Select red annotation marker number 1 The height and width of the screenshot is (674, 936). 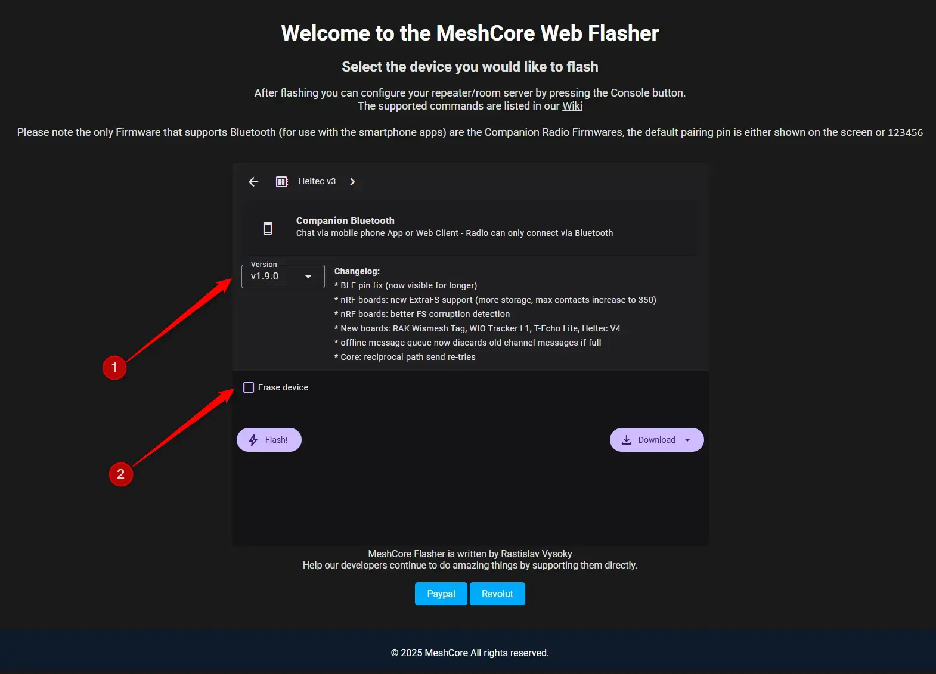click(114, 368)
